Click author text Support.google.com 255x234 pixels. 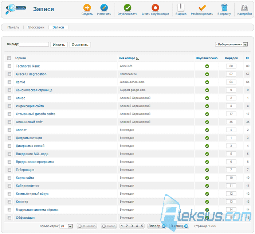click(x=133, y=90)
